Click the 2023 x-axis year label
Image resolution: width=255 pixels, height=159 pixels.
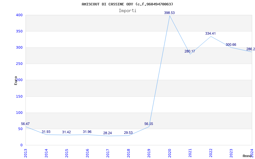[231, 153]
